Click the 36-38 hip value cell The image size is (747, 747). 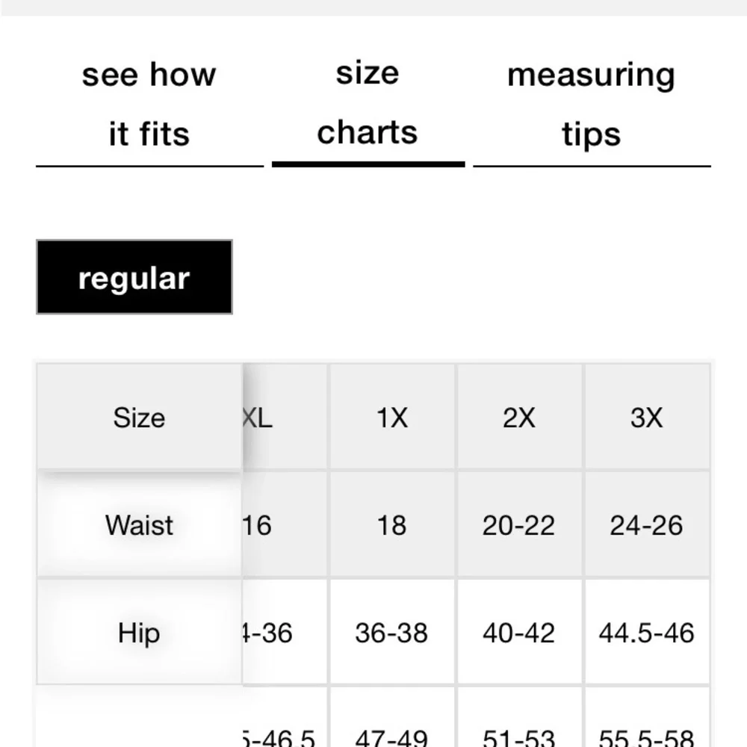pyautogui.click(x=392, y=633)
